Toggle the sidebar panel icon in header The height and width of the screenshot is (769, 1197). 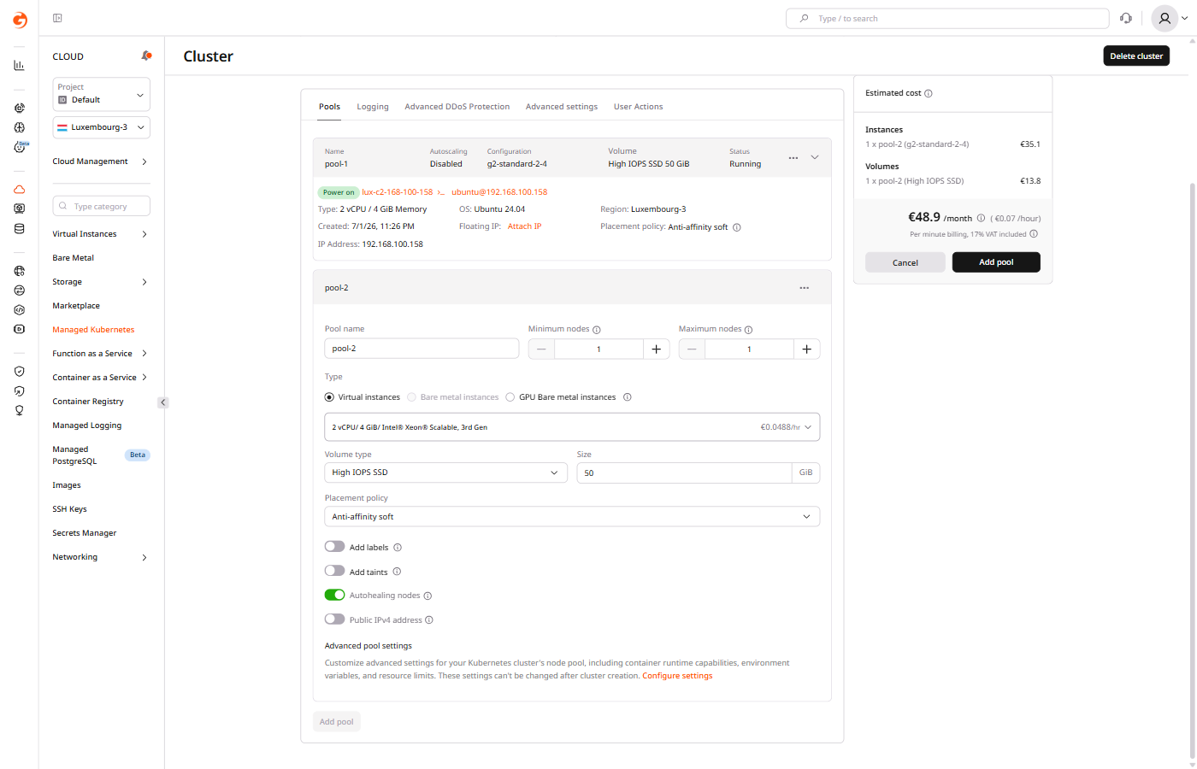57,18
